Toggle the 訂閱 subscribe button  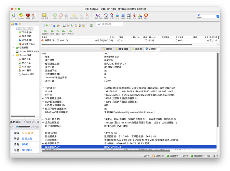[35, 122]
